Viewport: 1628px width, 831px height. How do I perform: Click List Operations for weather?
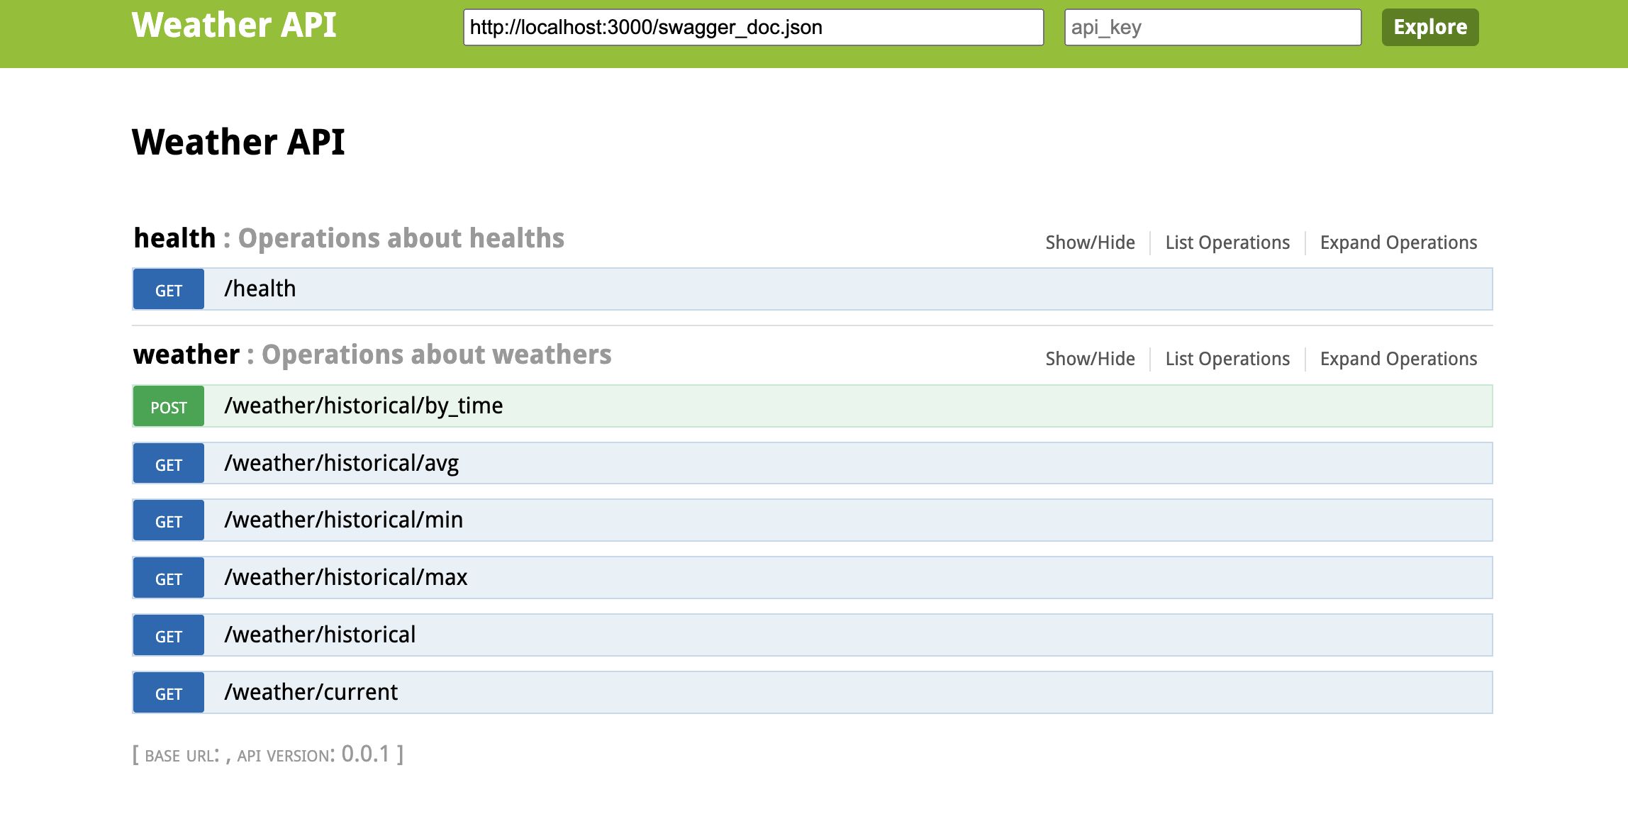click(x=1227, y=359)
